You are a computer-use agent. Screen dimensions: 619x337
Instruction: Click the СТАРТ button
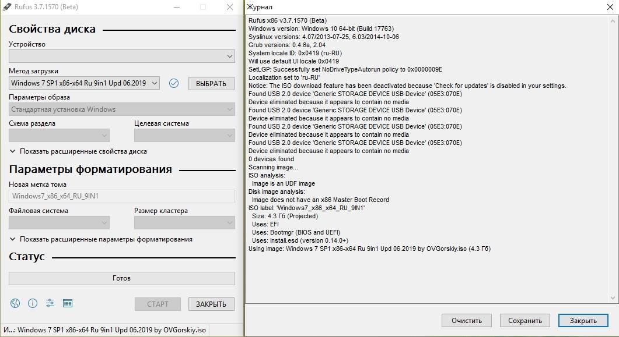click(x=158, y=304)
